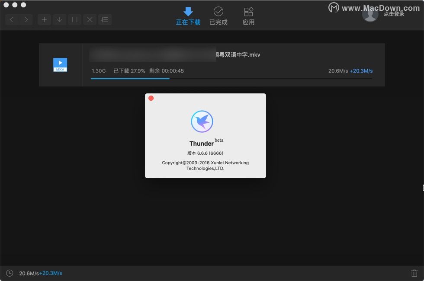Go back with the left arrow button
Image resolution: width=424 pixels, height=281 pixels.
click(12, 19)
